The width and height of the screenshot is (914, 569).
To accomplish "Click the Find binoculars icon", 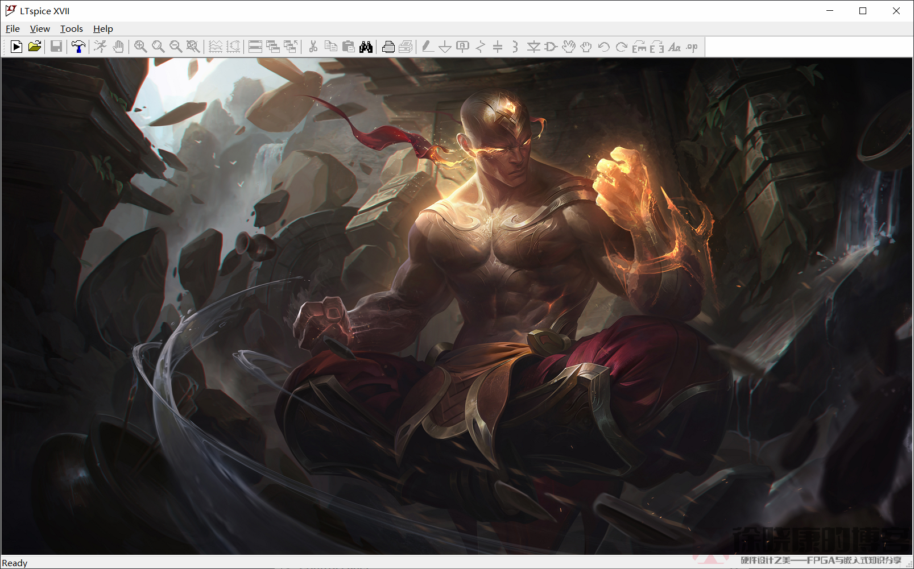I will point(366,47).
